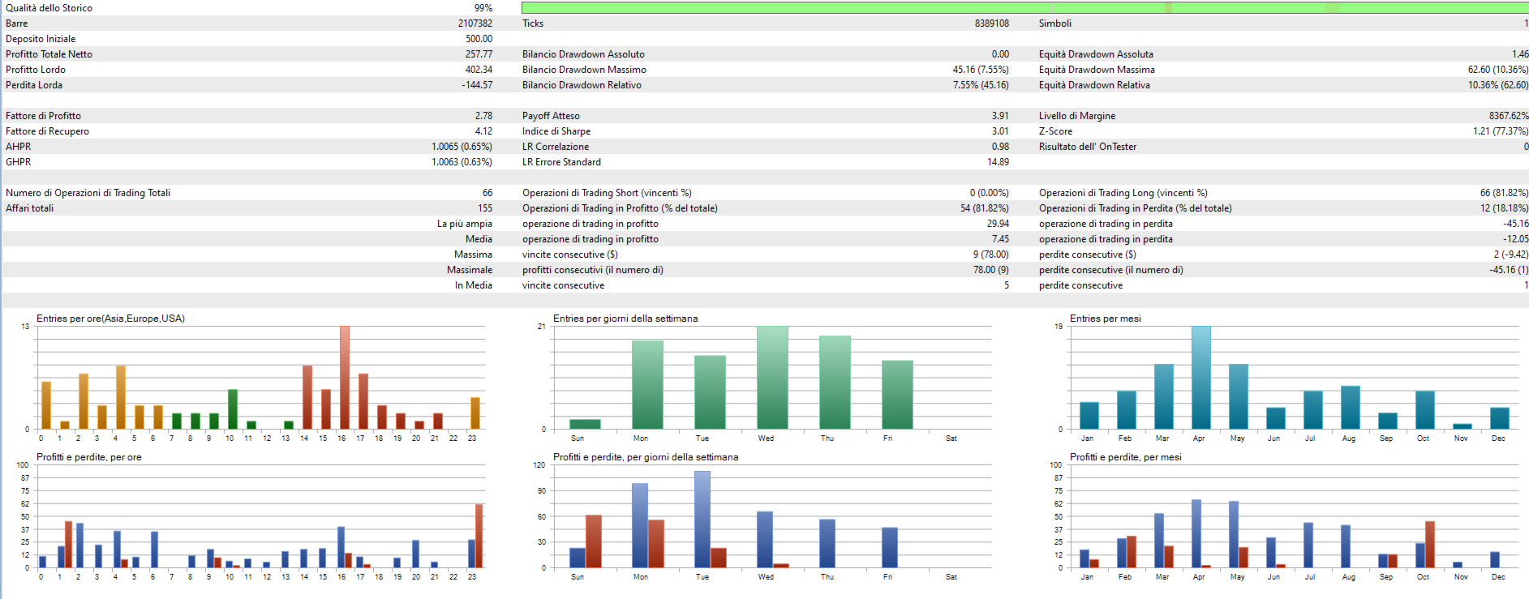The image size is (1529, 599).
Task: Click the 'Profitto Totale Netto' label
Action: coord(49,54)
